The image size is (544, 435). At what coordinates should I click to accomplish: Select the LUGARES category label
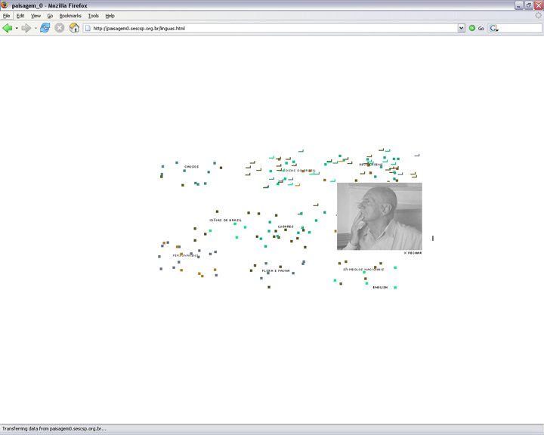pos(286,227)
